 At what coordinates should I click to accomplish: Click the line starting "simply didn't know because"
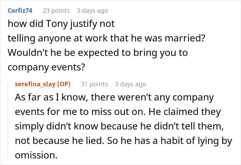point(120,126)
